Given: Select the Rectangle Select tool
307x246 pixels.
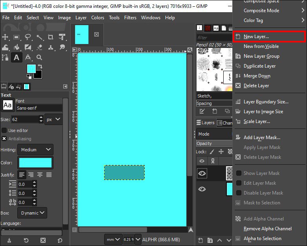Looking at the screenshot, I should click(x=17, y=37).
